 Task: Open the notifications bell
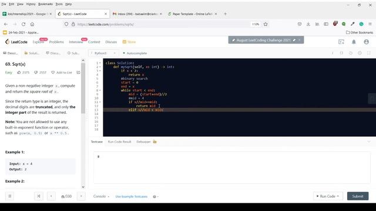[354, 42]
